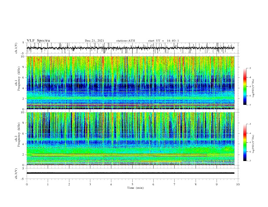Screen dimensions: 268x207
Task: Click the ch.2 log(PSD) colorbar label
Action: pyautogui.click(x=253, y=144)
